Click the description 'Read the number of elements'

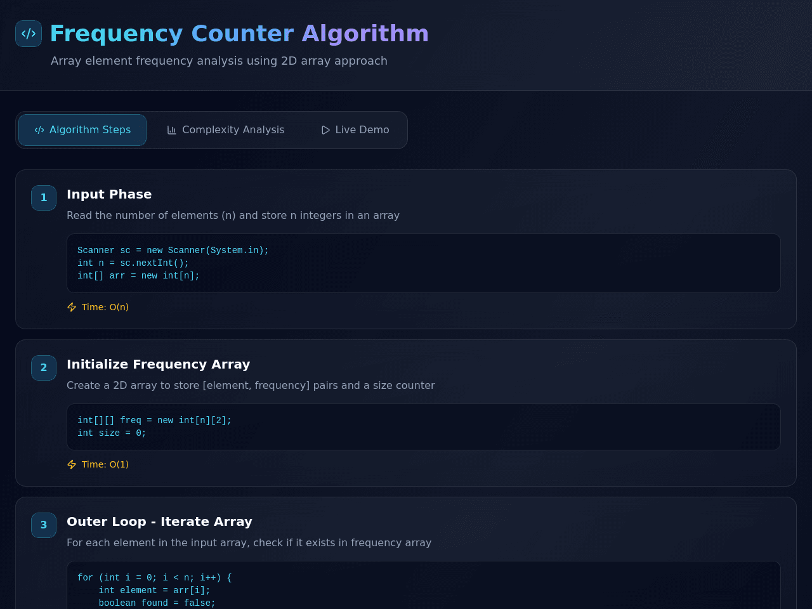tap(233, 216)
